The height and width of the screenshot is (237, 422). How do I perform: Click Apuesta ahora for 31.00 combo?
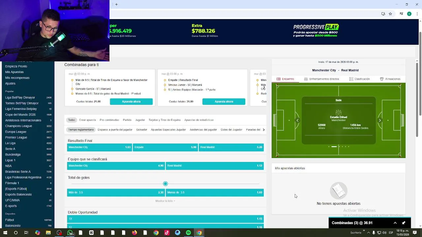point(224,101)
